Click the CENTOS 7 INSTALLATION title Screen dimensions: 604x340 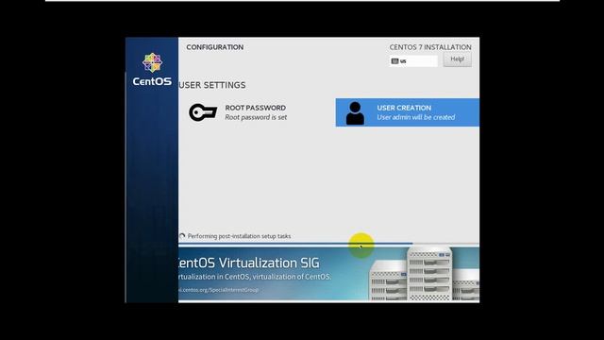pyautogui.click(x=430, y=47)
